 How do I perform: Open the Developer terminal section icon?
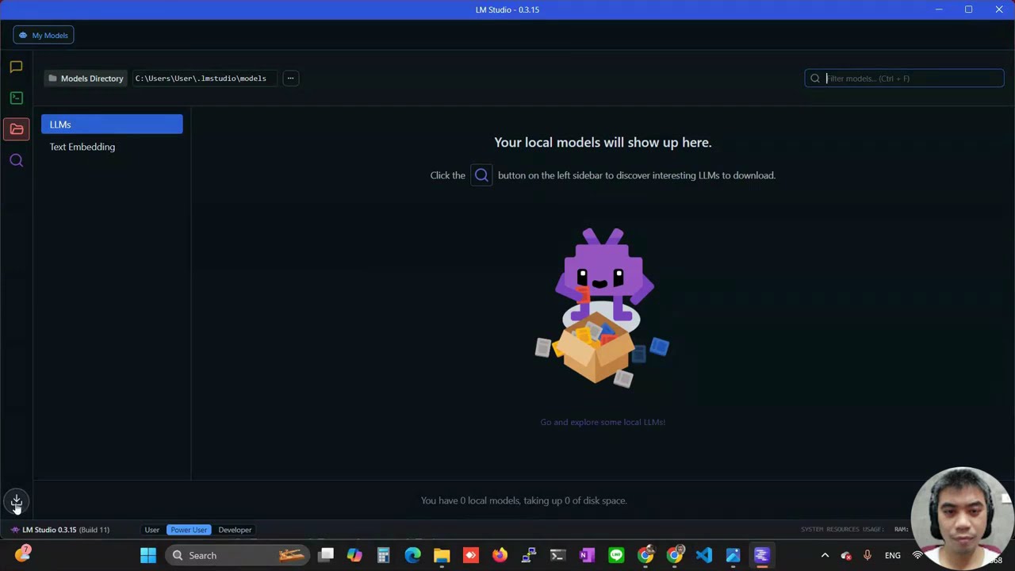(x=16, y=98)
